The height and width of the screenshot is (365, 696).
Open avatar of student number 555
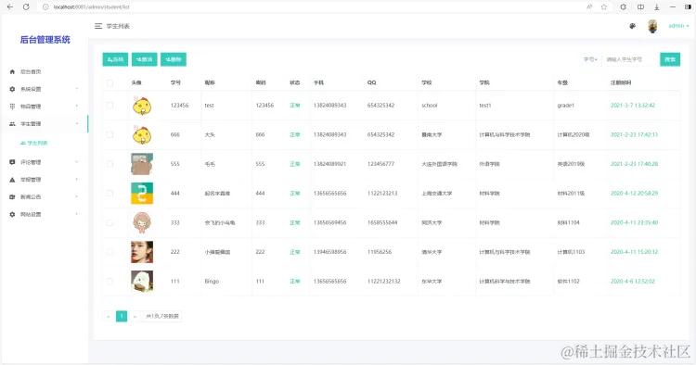click(142, 164)
